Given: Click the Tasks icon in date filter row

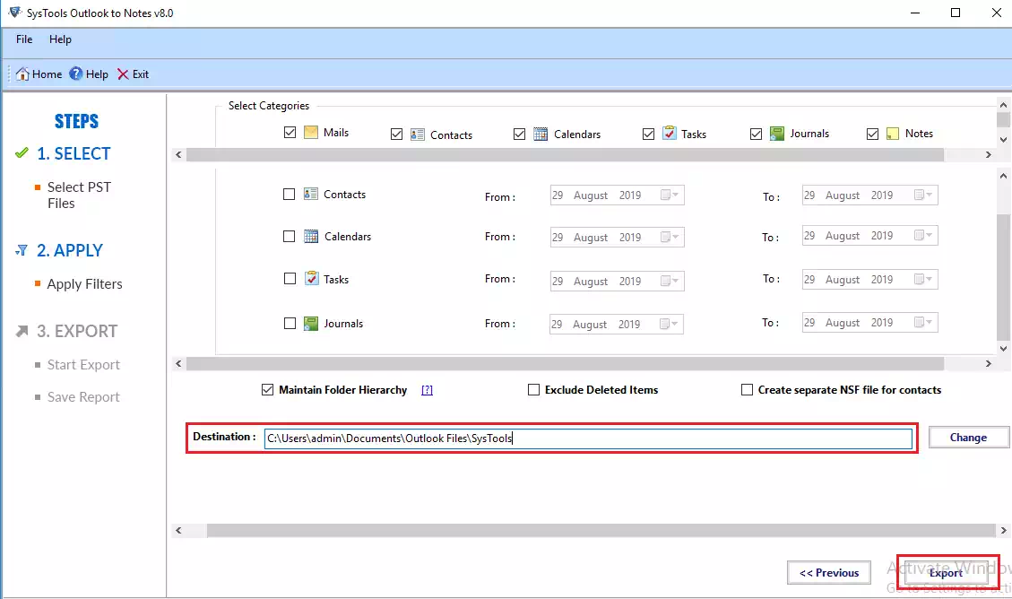Looking at the screenshot, I should click(312, 278).
